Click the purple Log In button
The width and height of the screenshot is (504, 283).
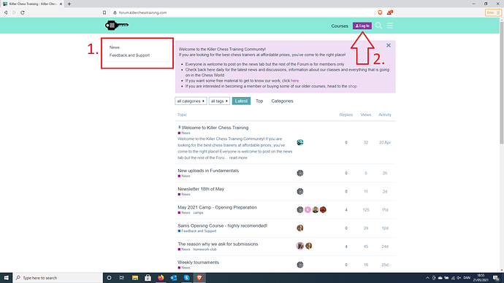pyautogui.click(x=362, y=26)
